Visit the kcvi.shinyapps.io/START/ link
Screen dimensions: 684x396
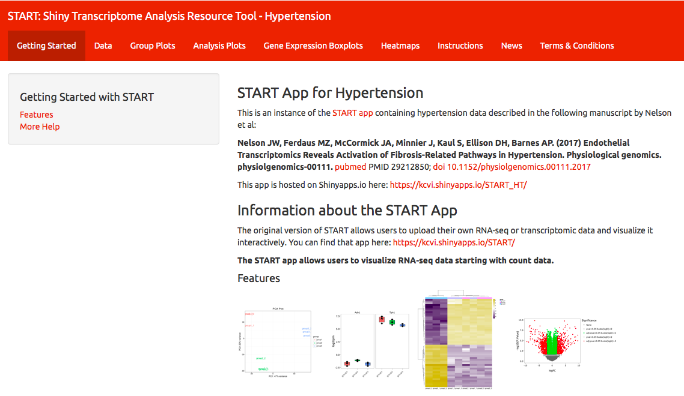454,242
